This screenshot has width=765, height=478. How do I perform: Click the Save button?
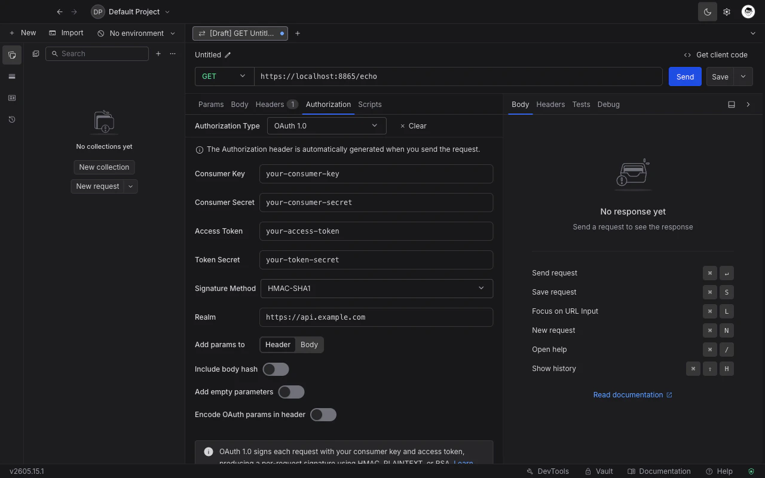point(720,76)
